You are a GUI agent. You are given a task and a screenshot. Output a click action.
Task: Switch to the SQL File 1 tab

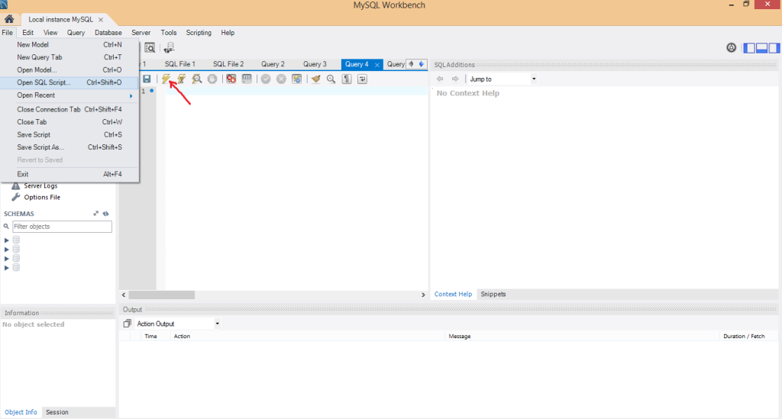point(180,64)
